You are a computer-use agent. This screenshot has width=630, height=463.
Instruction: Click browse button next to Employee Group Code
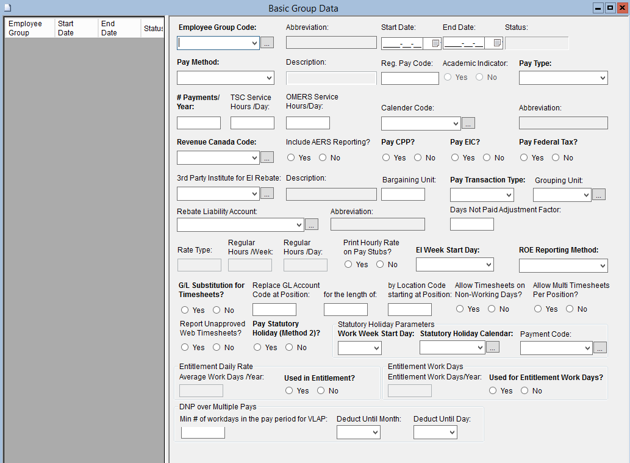coord(267,43)
